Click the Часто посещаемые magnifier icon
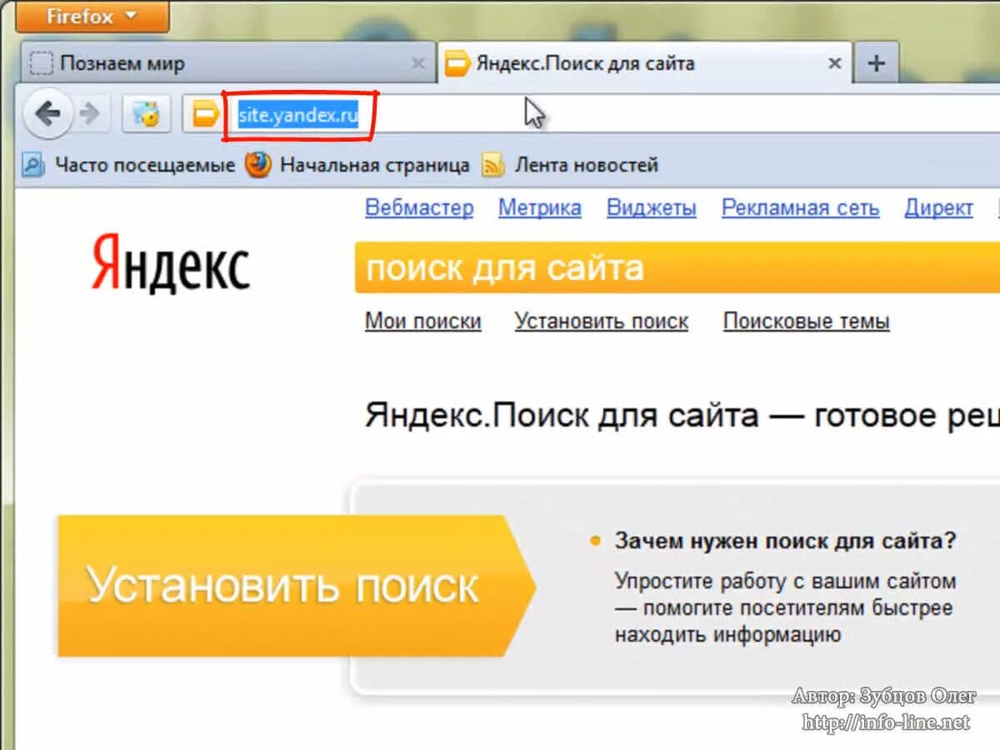This screenshot has height=750, width=1000. click(x=33, y=165)
